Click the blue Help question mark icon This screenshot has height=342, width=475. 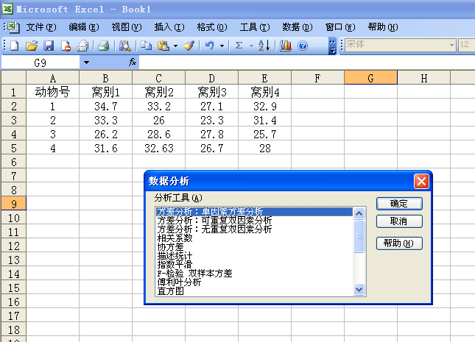[303, 46]
